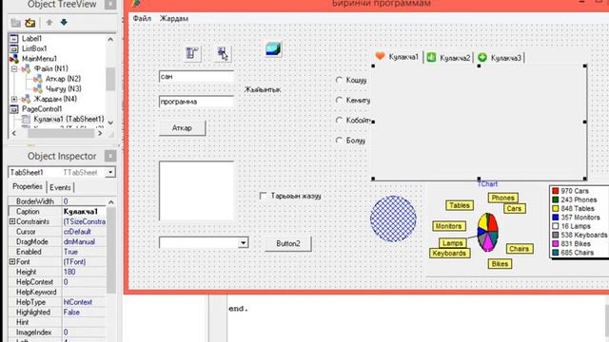Open the Properties tab in Object Inspector
Screen dimensions: 609x342
[x=28, y=186]
